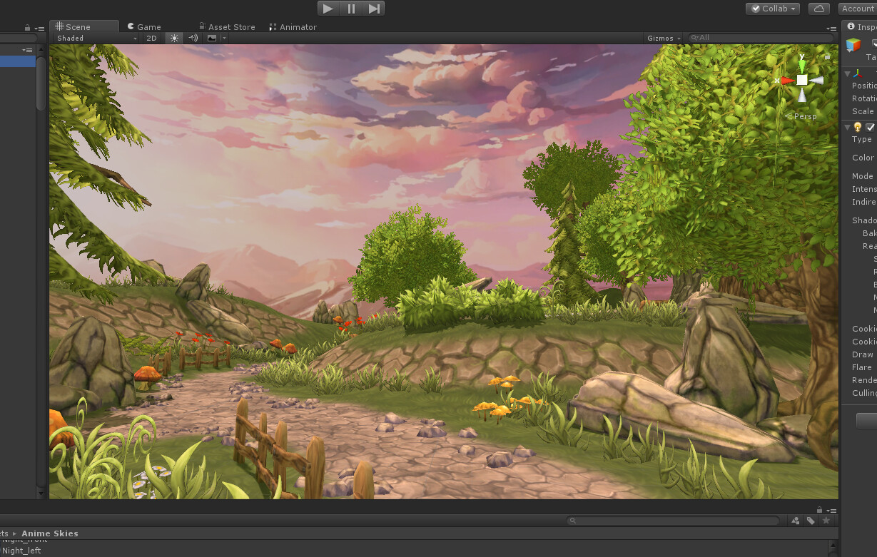Toggle scene lighting with the sun icon

click(x=174, y=38)
